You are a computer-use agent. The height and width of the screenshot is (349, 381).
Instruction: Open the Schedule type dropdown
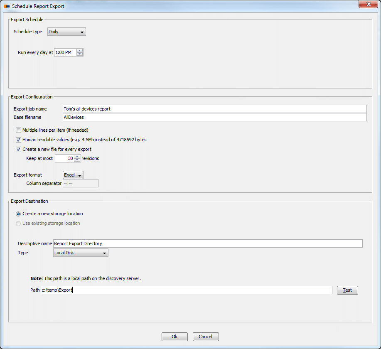click(x=66, y=32)
